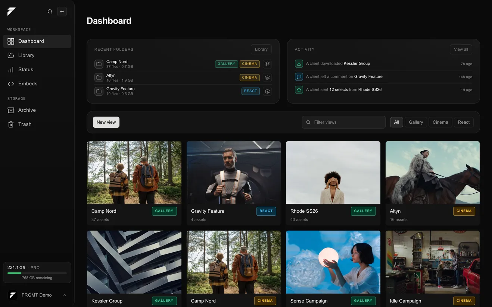The height and width of the screenshot is (307, 492).
Task: Click the Rhode SS26 link in Activity
Action: [370, 90]
